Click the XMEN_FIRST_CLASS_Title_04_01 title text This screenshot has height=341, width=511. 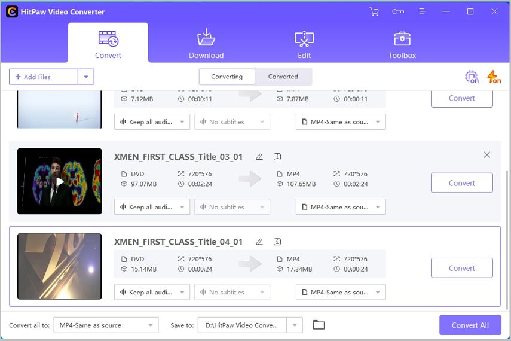click(x=178, y=242)
